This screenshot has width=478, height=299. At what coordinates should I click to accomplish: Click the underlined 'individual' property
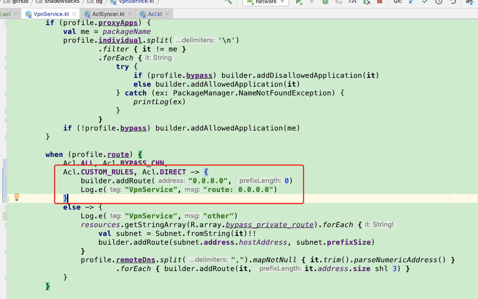click(120, 40)
